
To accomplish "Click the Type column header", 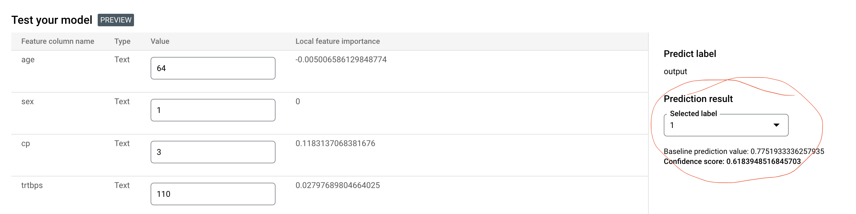I will 122,41.
